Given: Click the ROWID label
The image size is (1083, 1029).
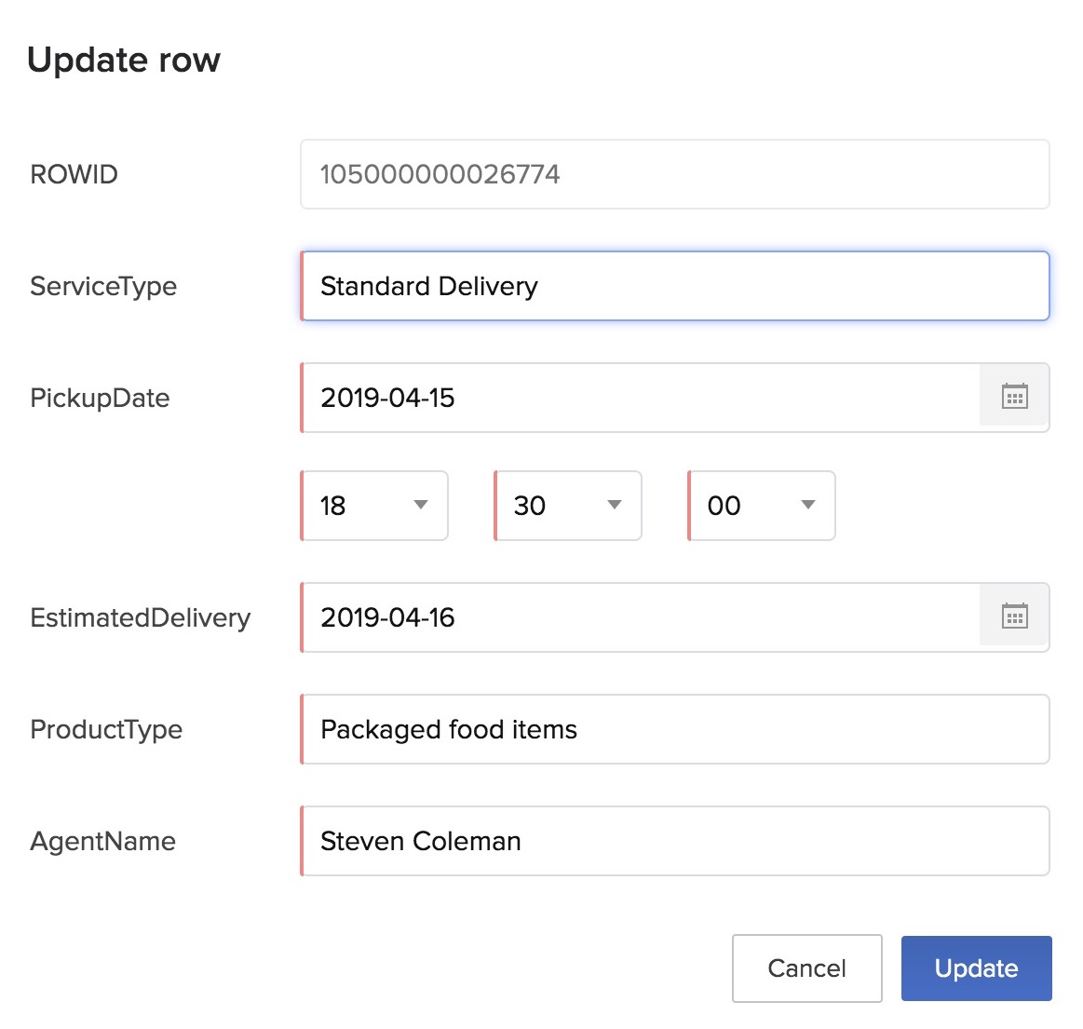Looking at the screenshot, I should pos(74,174).
